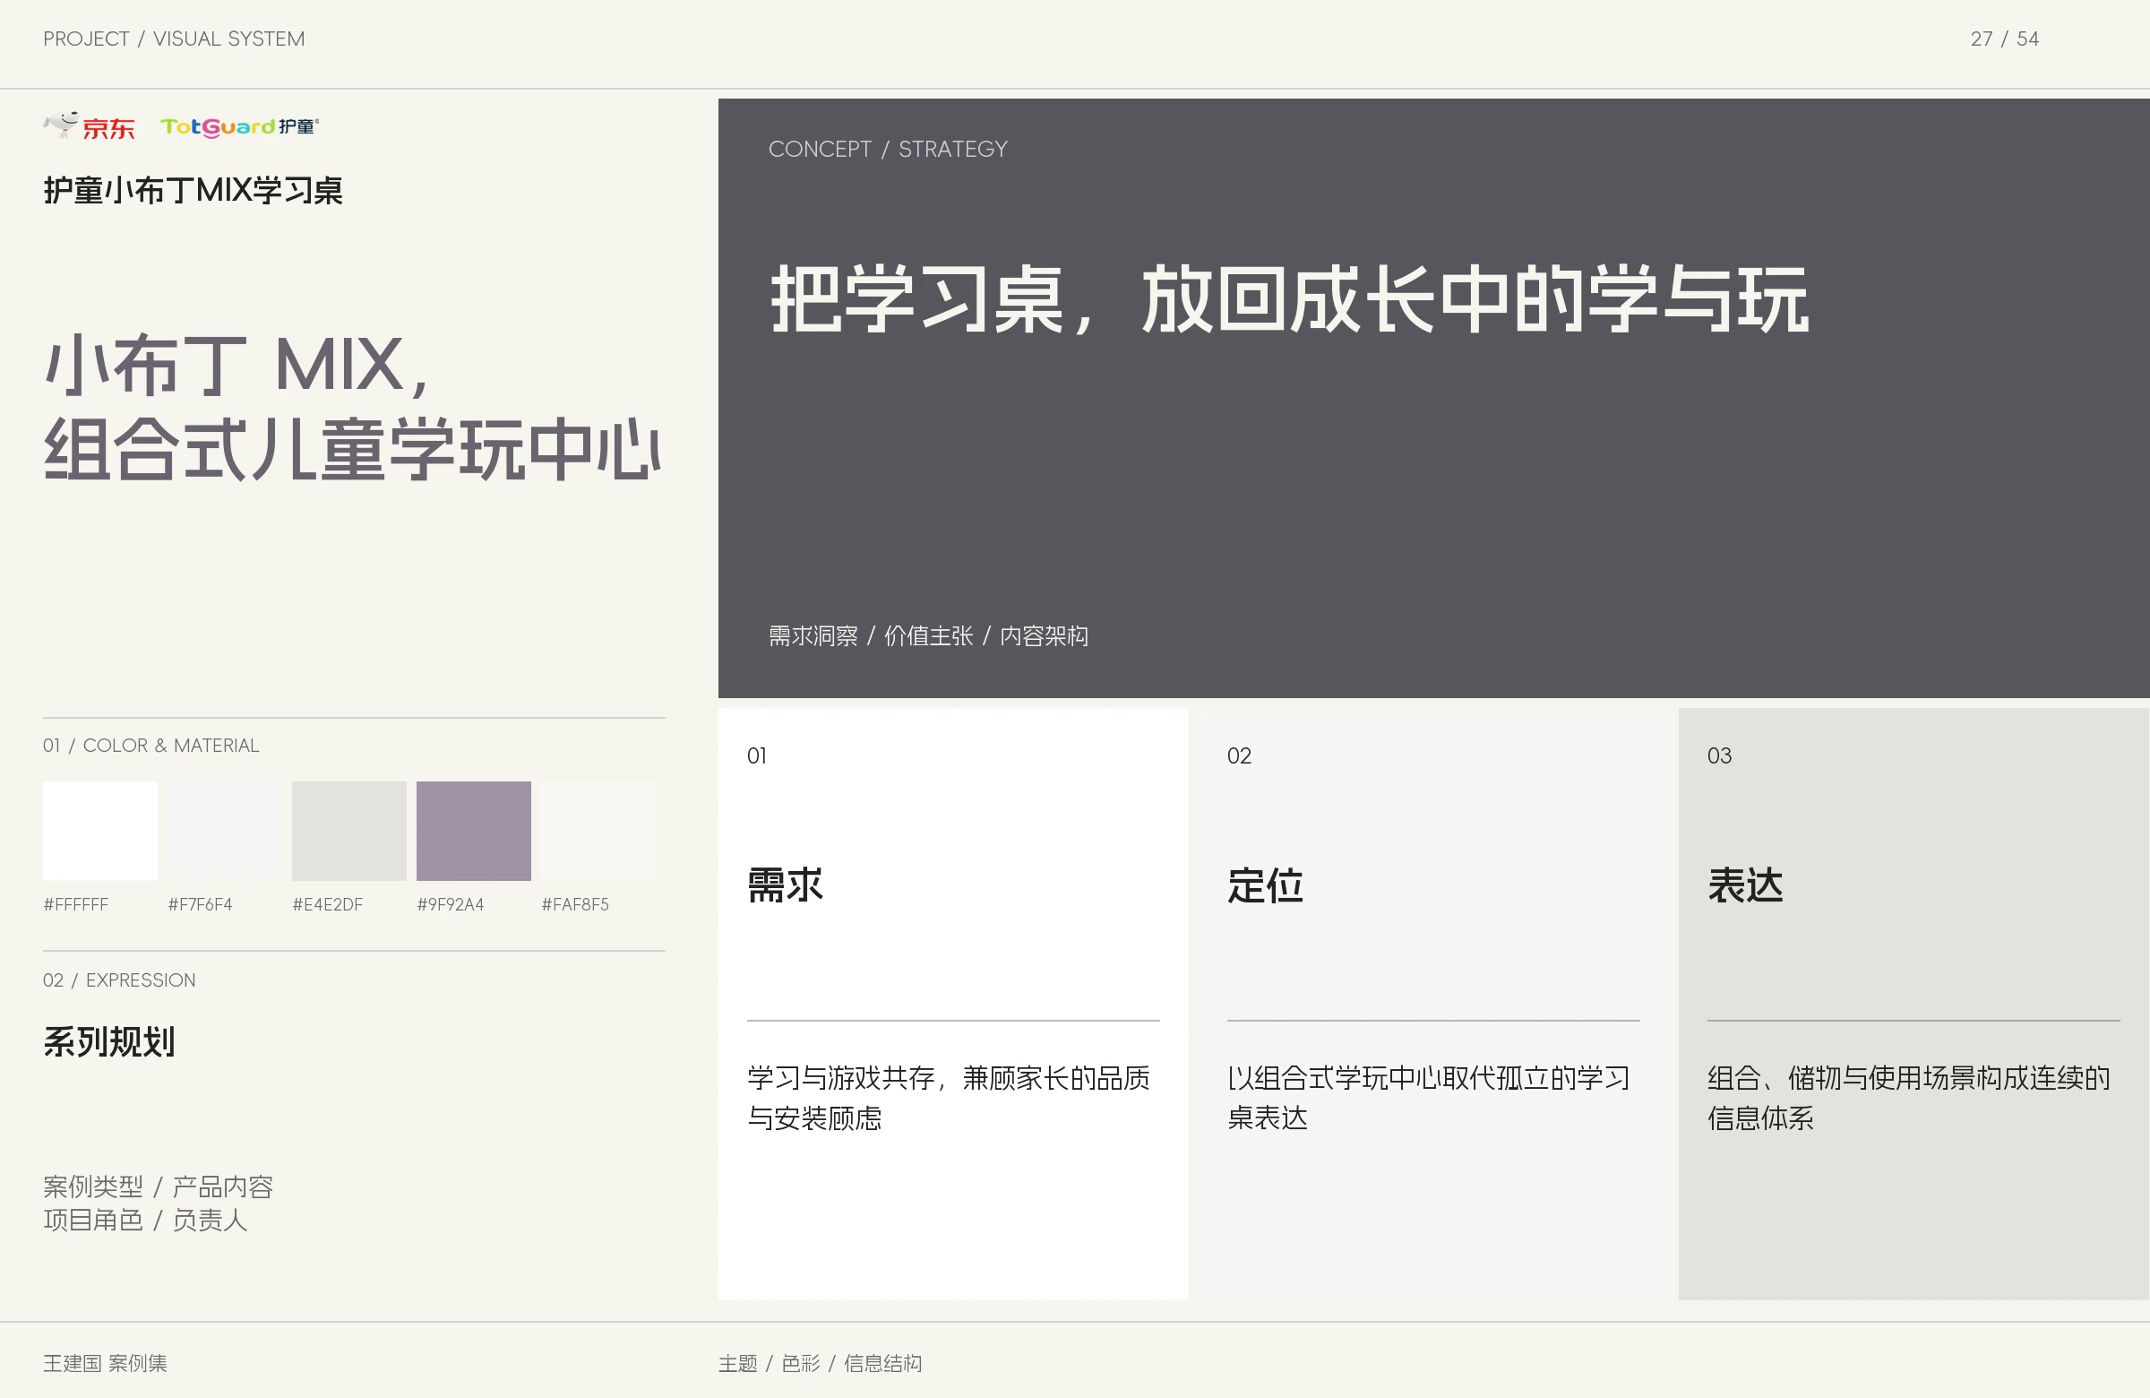This screenshot has height=1398, width=2150.
Task: Click the title 护童小布丁MIX学习桌
Action: coord(193,191)
